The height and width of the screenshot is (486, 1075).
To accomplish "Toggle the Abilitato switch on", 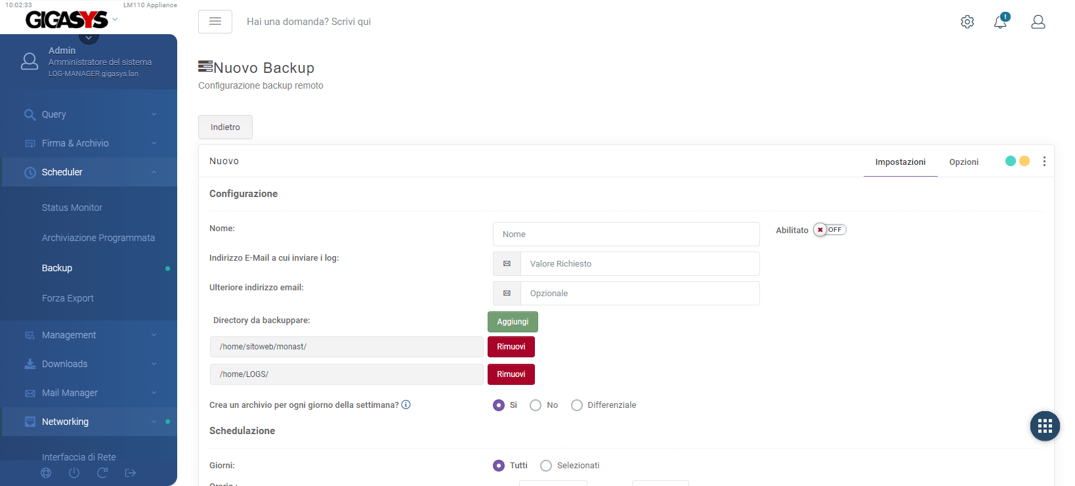I will (830, 230).
